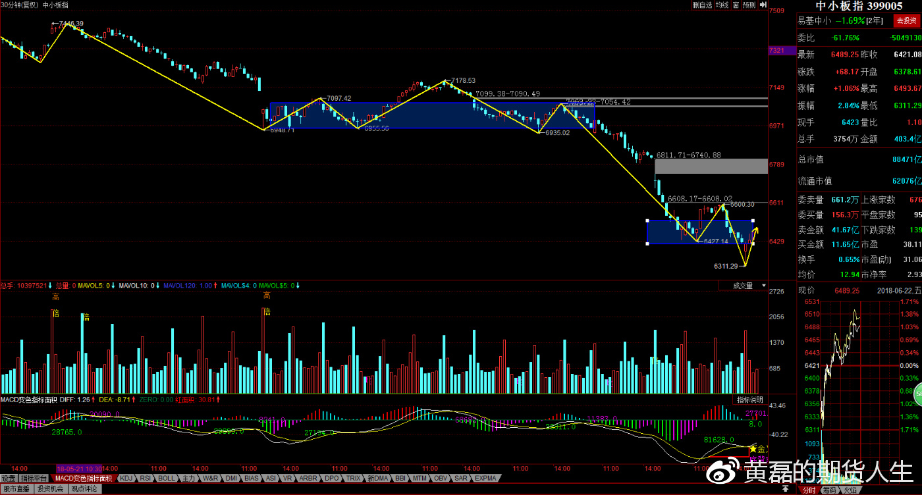Open the 观点评论 tab
This screenshot has height=495, width=922.
coord(84,488)
